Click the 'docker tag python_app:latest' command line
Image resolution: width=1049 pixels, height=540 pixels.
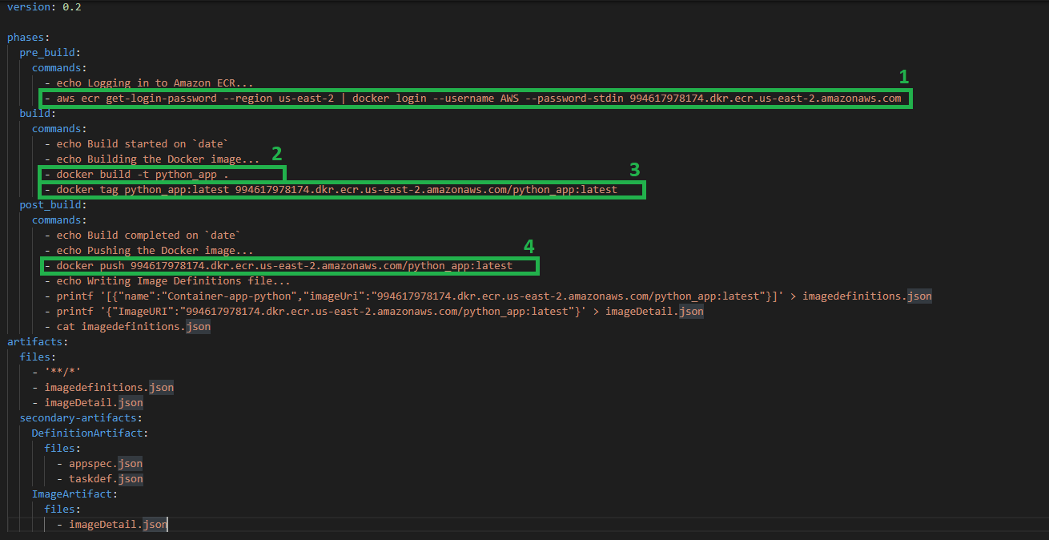(x=336, y=190)
